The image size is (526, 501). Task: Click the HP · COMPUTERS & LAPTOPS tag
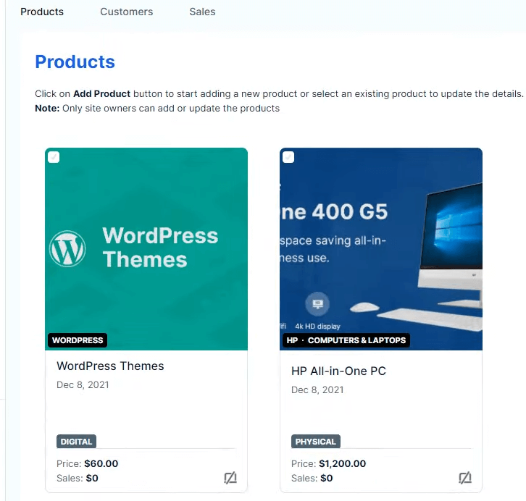point(346,340)
